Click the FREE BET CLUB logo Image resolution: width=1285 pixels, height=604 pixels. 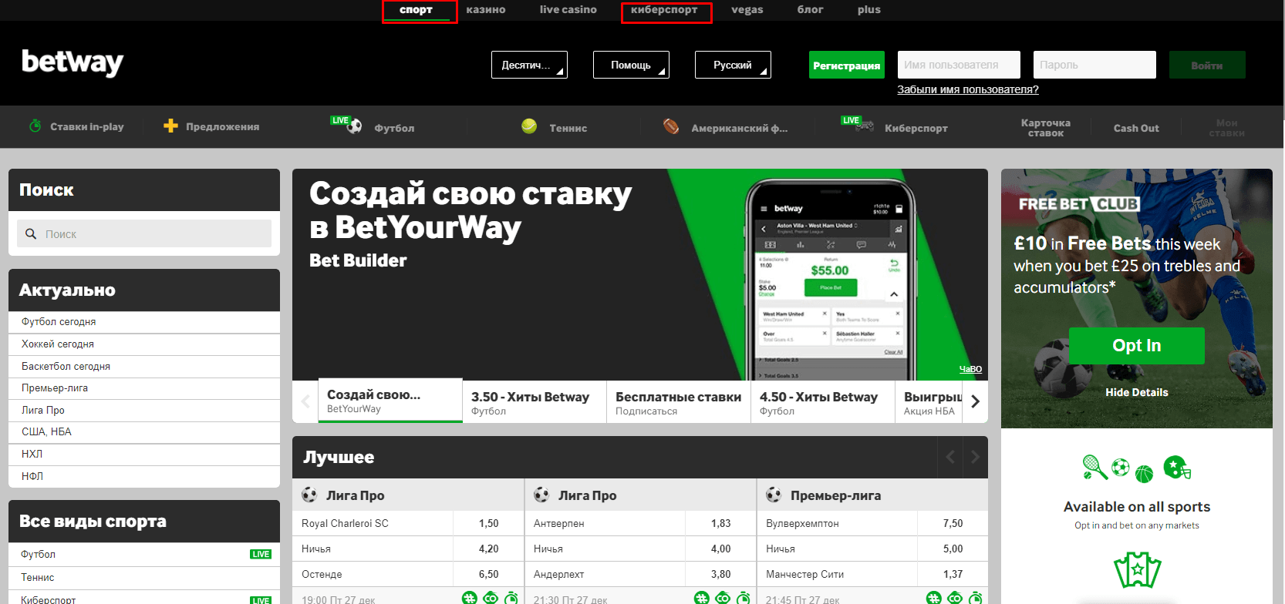click(x=1079, y=204)
